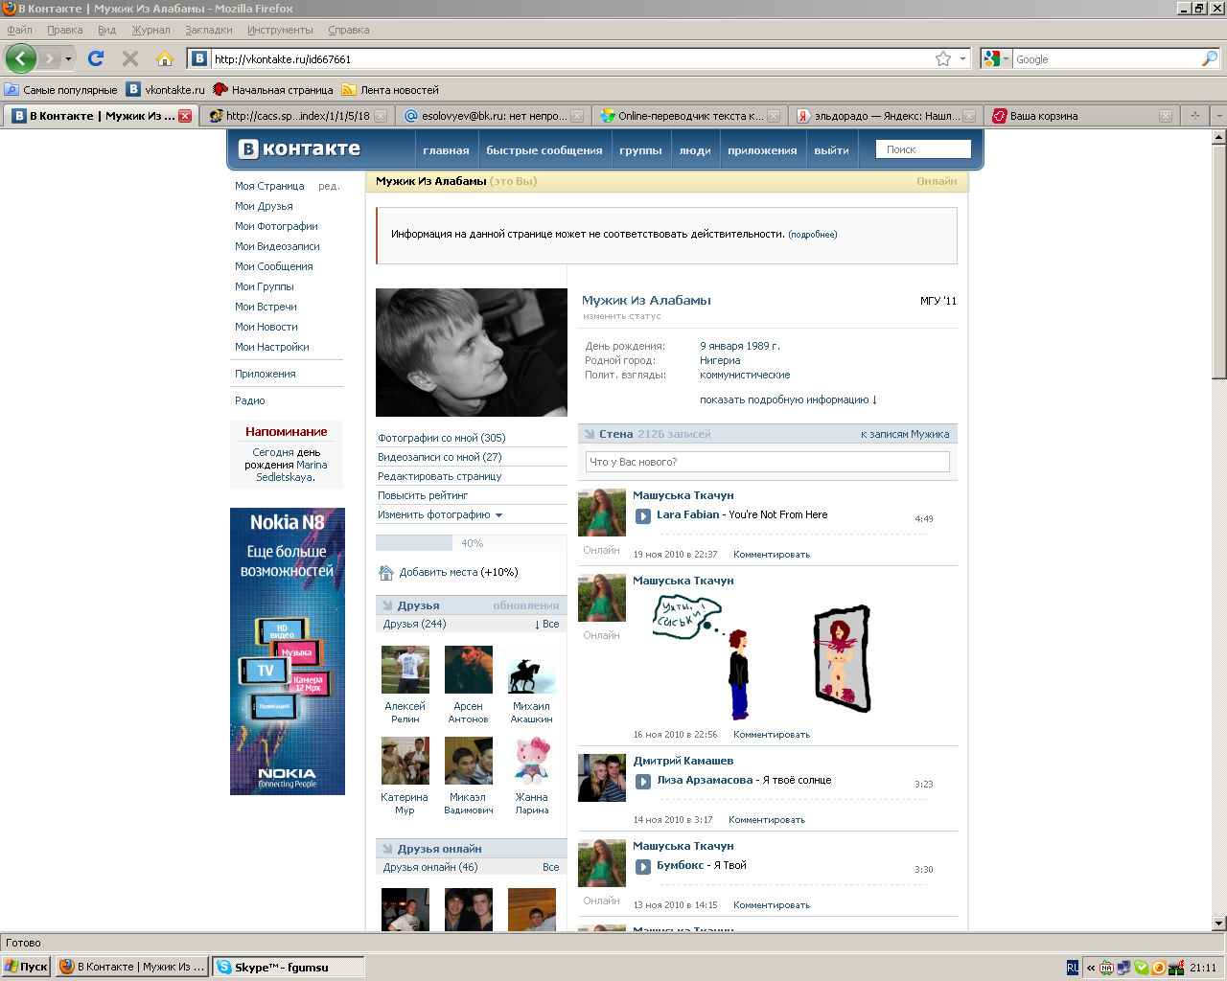Image resolution: width=1227 pixels, height=981 pixels.
Task: Switch to the Online-переводчик текста tab
Action: 689,116
